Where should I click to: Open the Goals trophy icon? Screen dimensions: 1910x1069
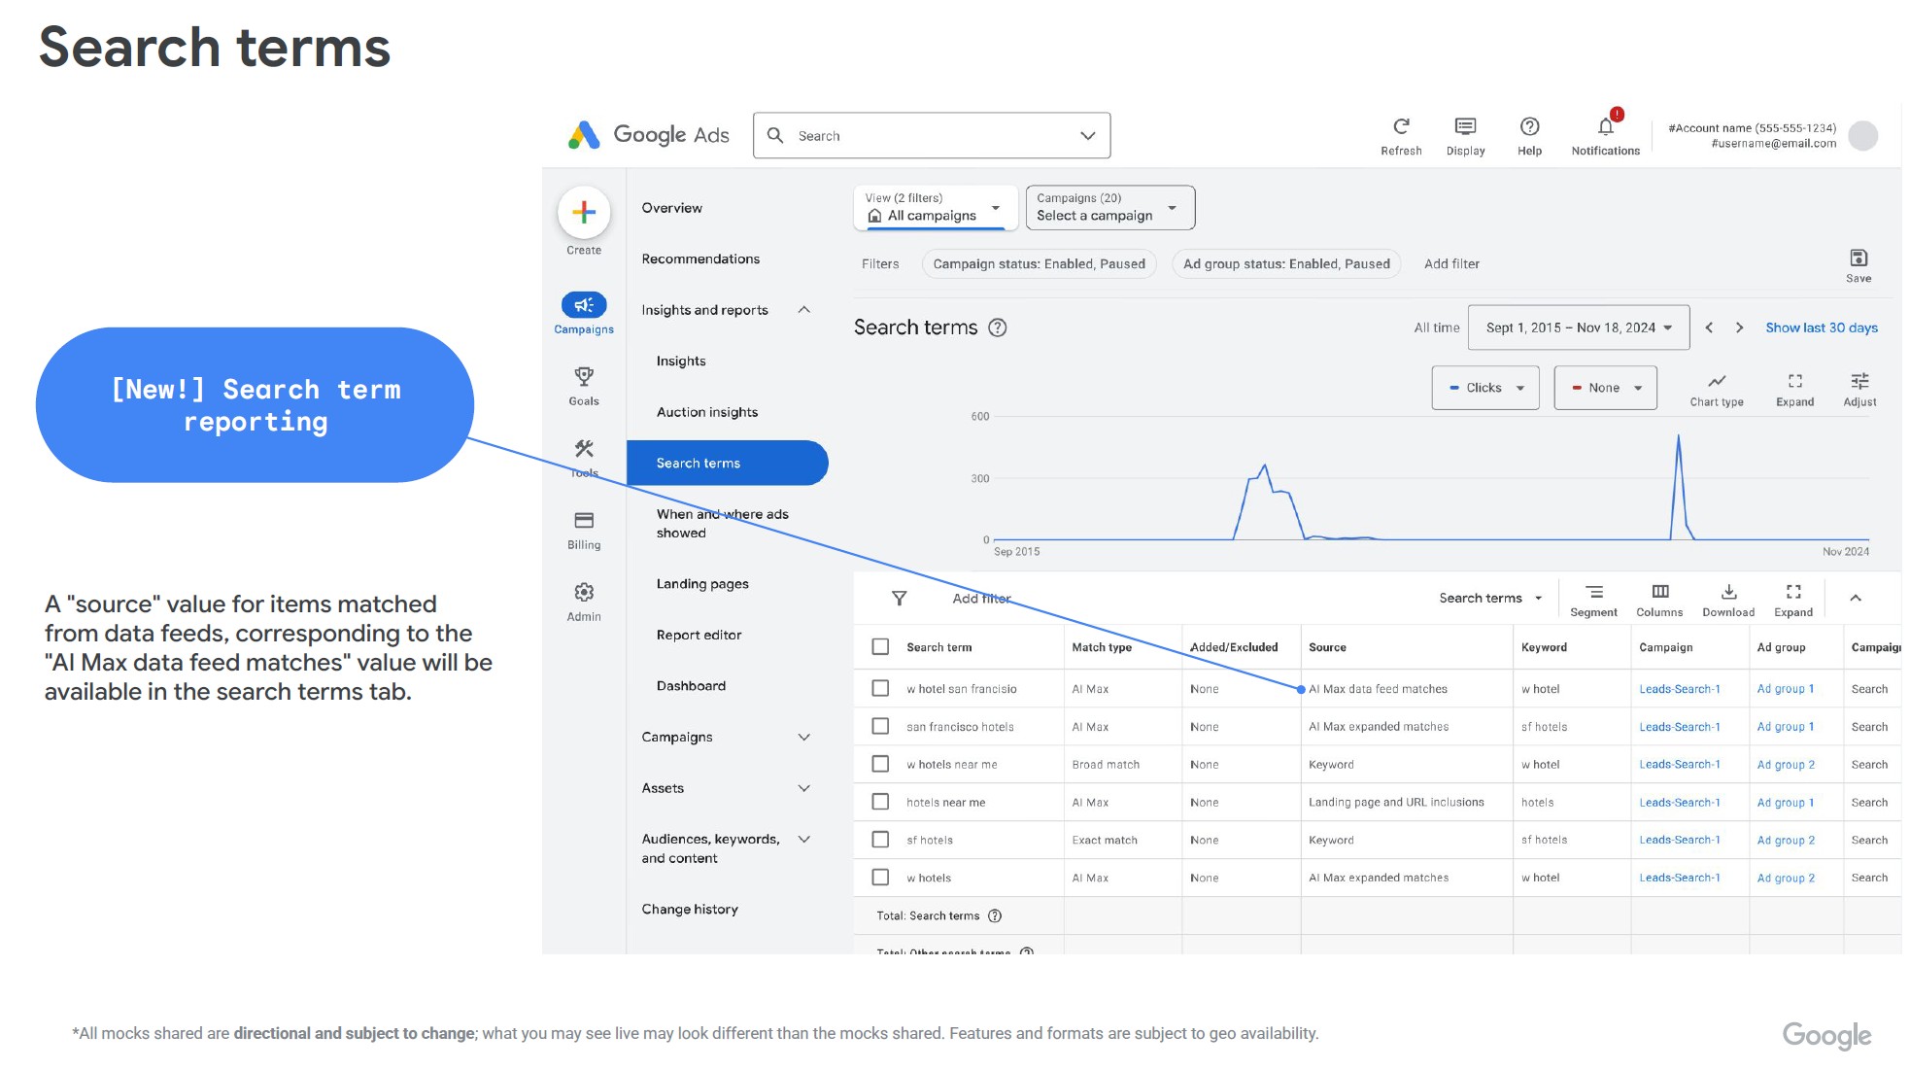click(584, 376)
